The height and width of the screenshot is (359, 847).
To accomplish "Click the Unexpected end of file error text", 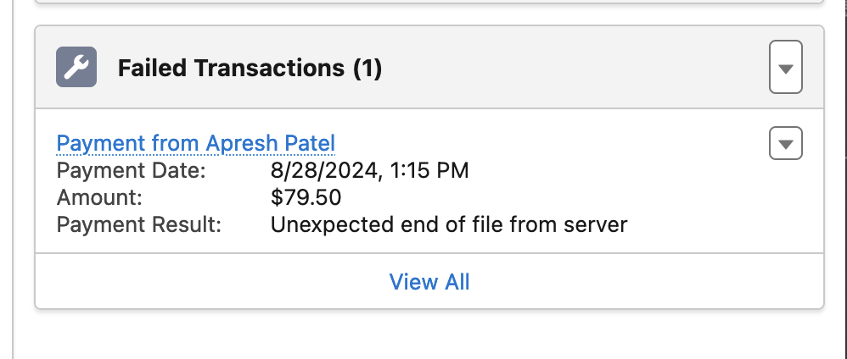I will [448, 225].
